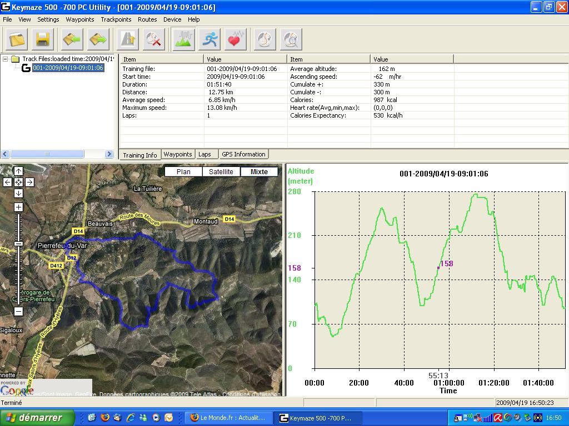
Task: Click the Average altitude value 162 m
Action: [387, 69]
